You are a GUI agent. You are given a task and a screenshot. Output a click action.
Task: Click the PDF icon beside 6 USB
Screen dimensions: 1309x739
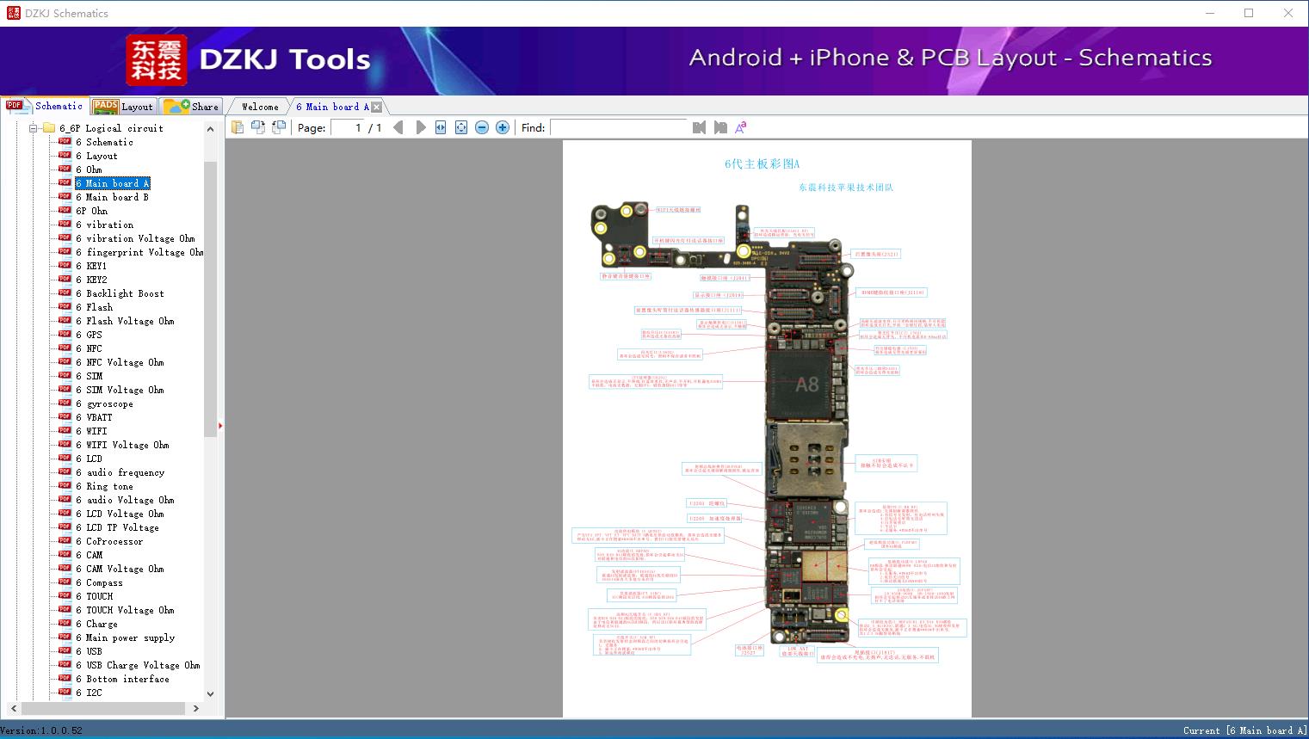(65, 651)
